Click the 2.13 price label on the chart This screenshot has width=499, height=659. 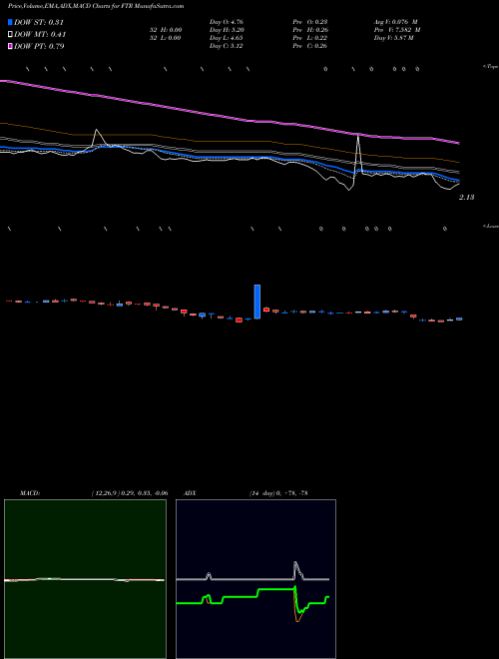tap(466, 197)
